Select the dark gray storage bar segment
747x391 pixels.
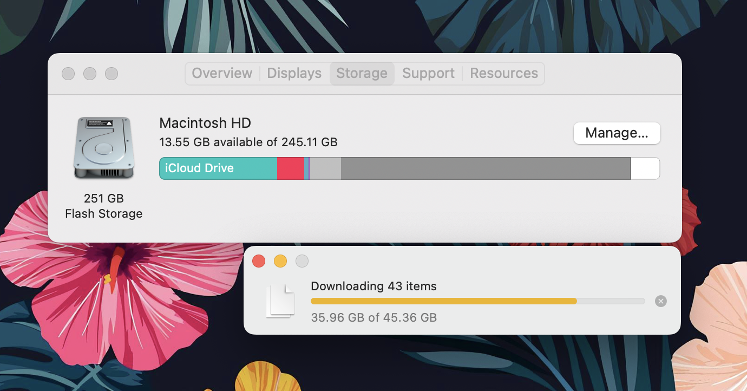485,168
